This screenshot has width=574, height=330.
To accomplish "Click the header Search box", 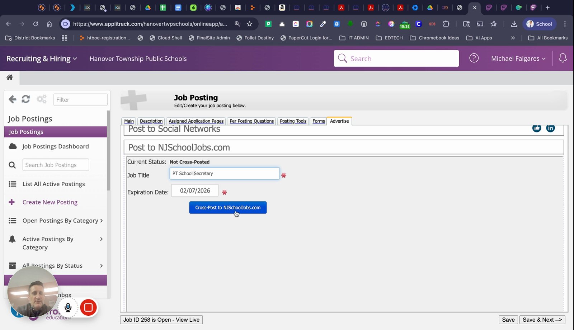I will pos(396,58).
